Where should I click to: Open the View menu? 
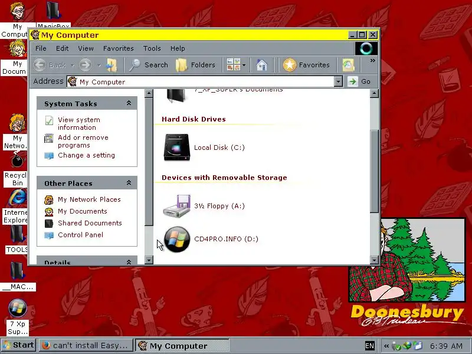coord(86,48)
